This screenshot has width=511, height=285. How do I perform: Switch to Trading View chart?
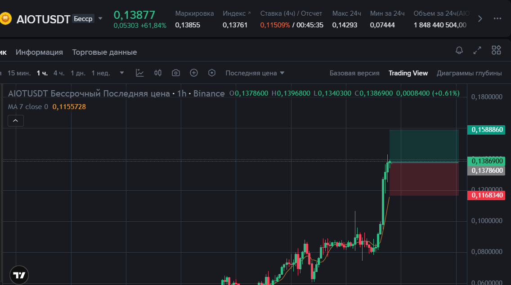[408, 73]
